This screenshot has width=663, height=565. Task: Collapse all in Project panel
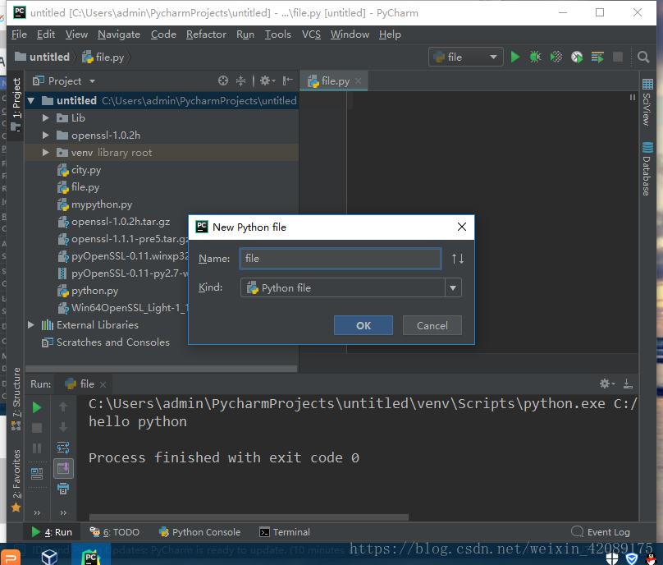click(x=240, y=80)
